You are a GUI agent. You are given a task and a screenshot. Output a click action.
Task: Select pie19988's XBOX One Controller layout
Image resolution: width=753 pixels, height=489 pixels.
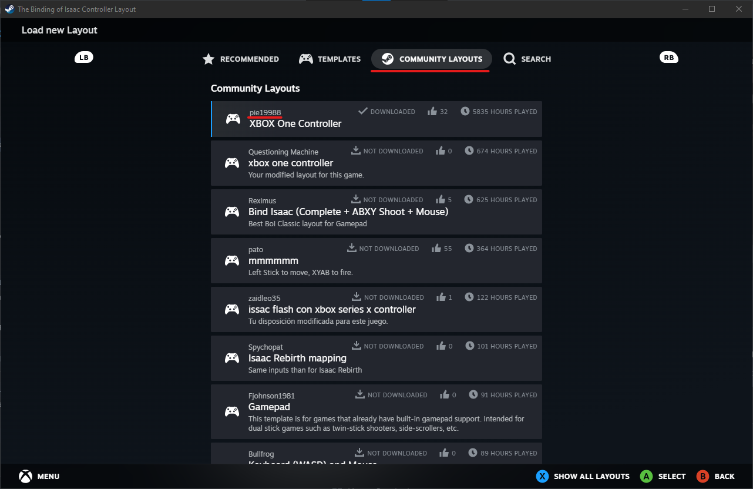click(376, 119)
